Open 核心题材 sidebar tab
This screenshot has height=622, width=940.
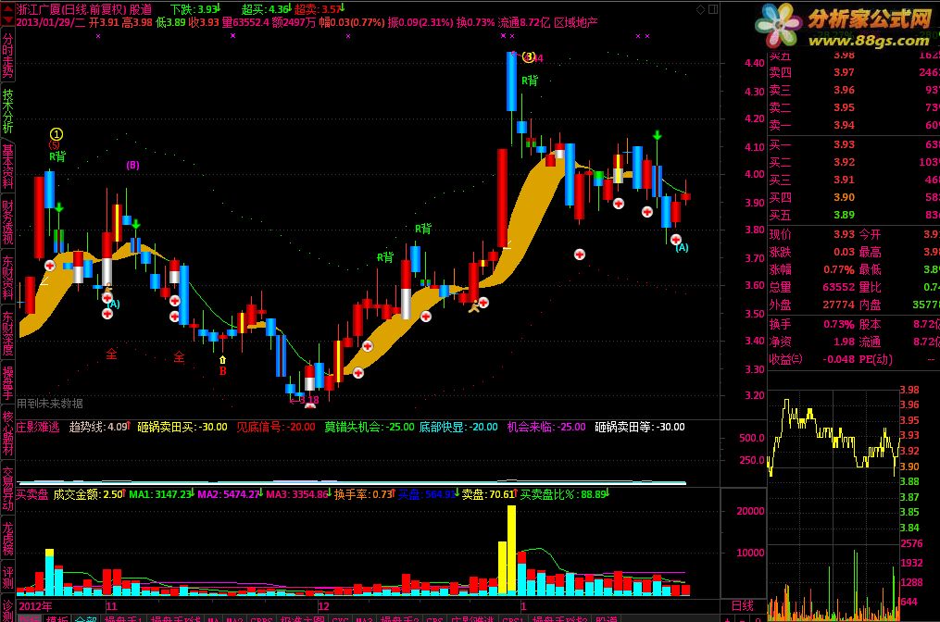point(7,433)
